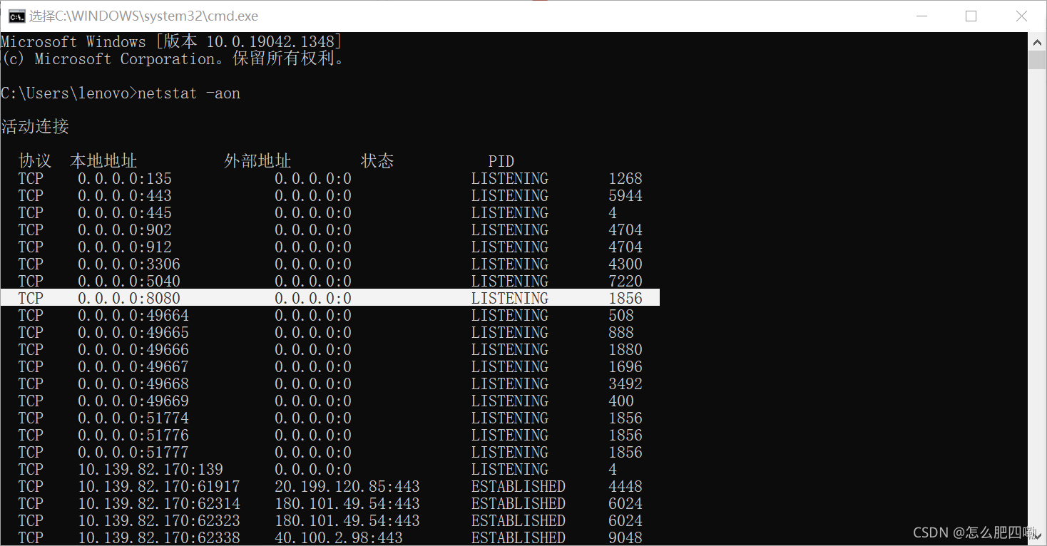Click local address 0.0.0.0:49668
1047x546 pixels.
click(133, 384)
